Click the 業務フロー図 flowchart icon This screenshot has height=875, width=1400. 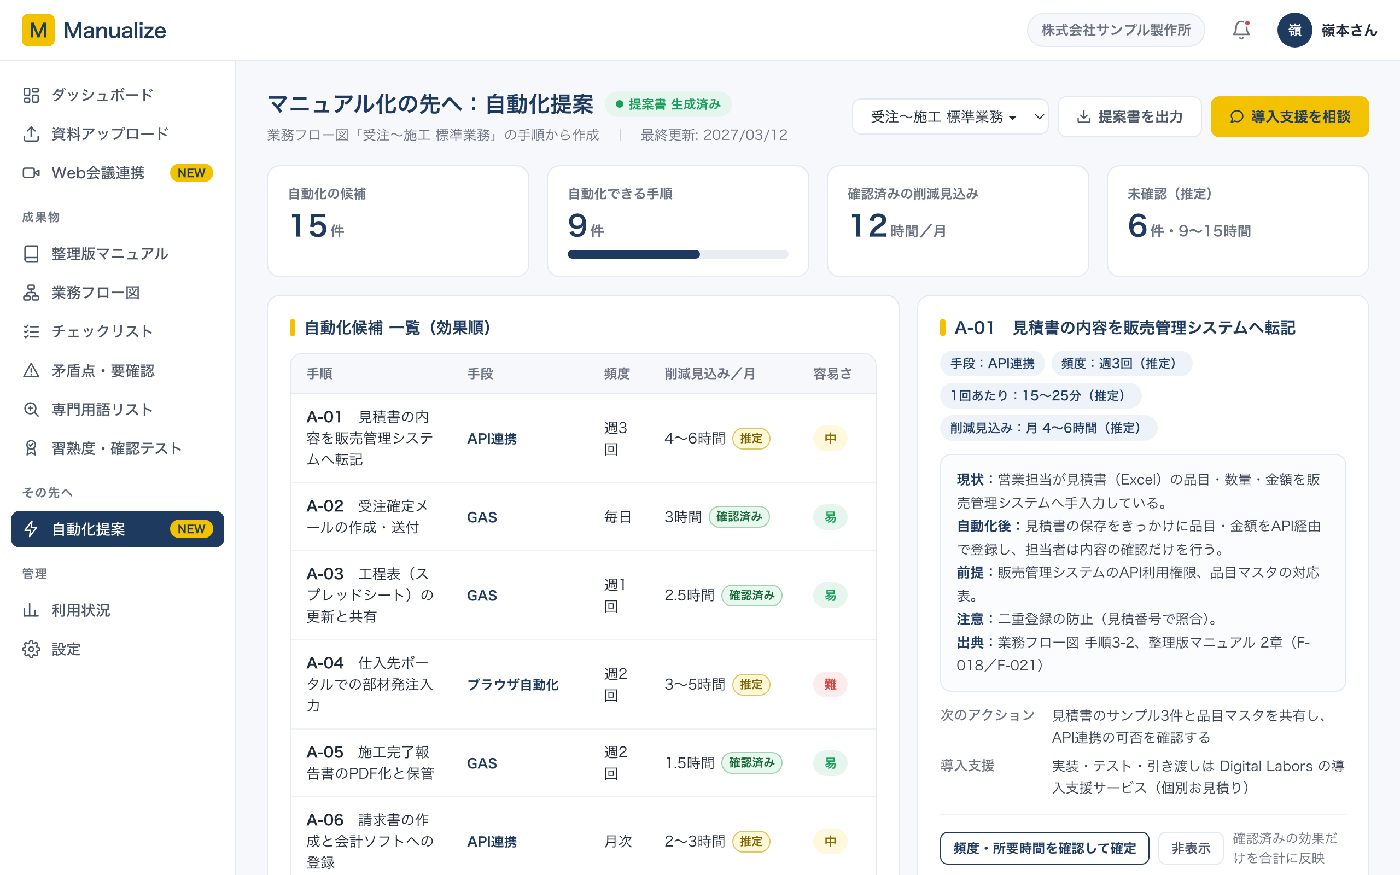click(31, 293)
